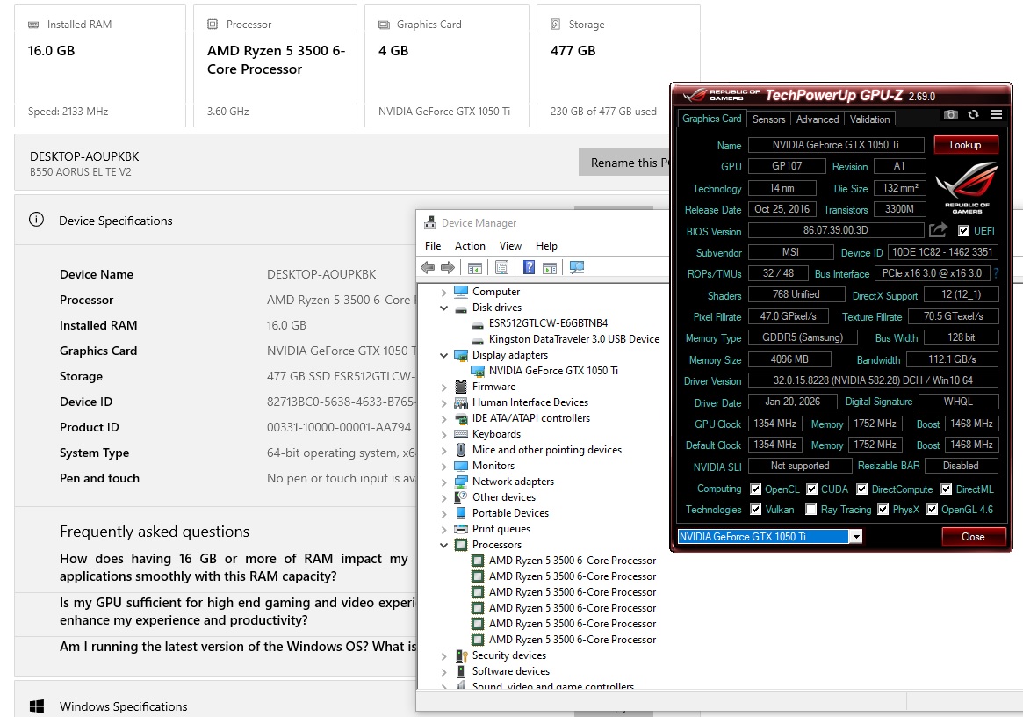This screenshot has width=1023, height=717.
Task: Click the Installed RAM card icon
Action: point(33,24)
